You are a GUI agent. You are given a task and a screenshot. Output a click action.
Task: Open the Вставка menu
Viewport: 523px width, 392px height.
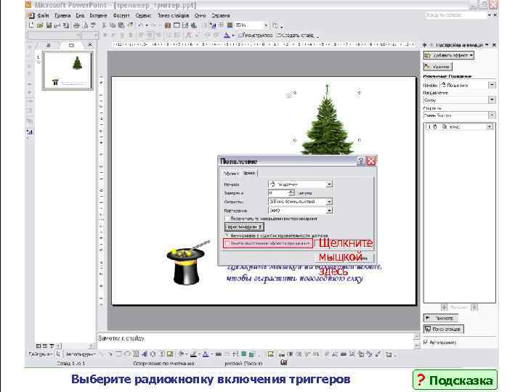pos(98,16)
